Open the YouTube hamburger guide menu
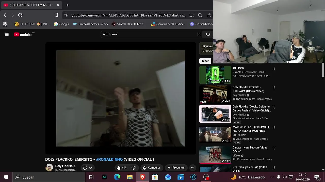 pos(7,34)
